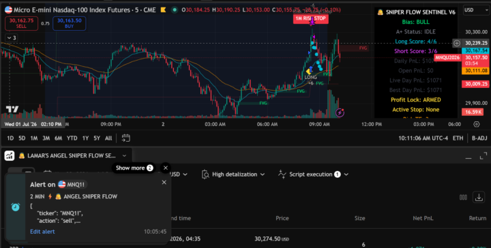This screenshot has height=248, width=491.
Task: Open the Script execution dropdown
Action: pyautogui.click(x=314, y=174)
